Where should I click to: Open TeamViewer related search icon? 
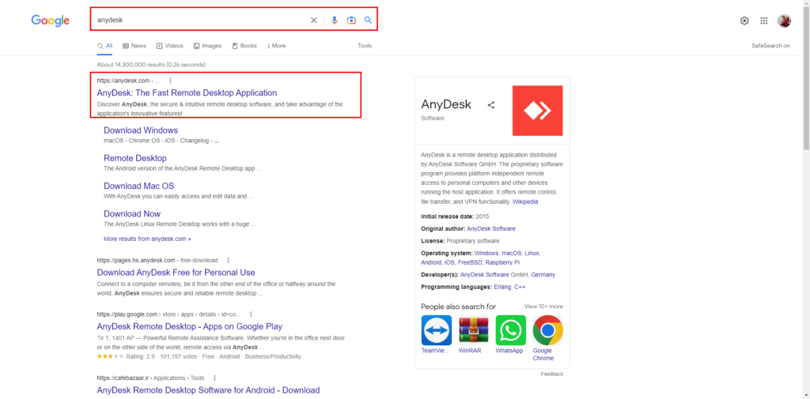click(437, 329)
